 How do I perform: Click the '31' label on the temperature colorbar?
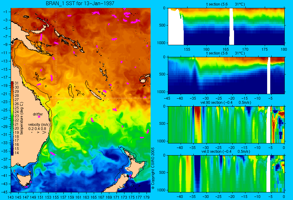pos(17,83)
